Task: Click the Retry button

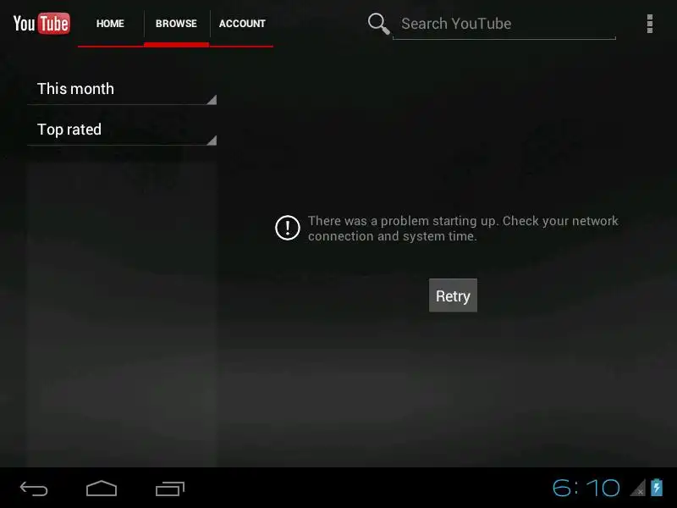Action: [x=453, y=295]
